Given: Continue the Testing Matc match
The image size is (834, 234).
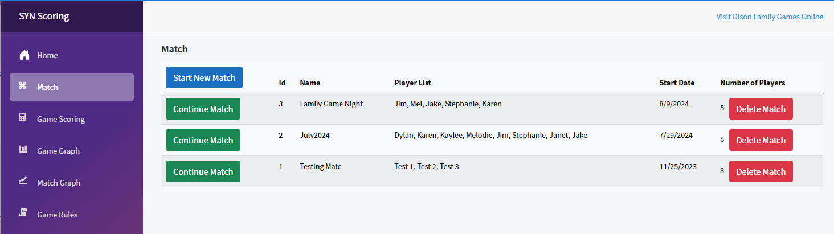Looking at the screenshot, I should [x=203, y=171].
